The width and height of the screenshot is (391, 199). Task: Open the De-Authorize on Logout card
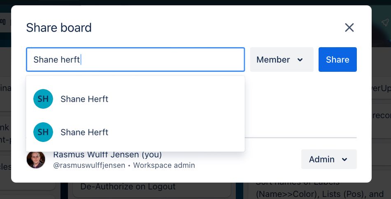tap(128, 187)
